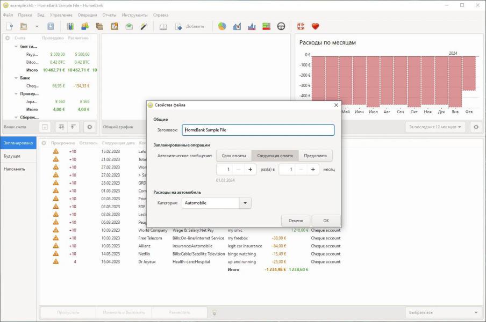
Task: Open the За последние 12 месяцев dropdown
Action: [435, 127]
